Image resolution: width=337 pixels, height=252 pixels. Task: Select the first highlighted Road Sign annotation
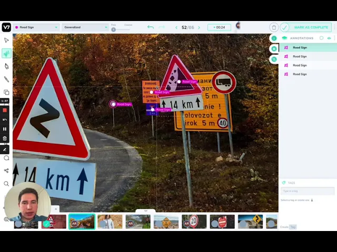pyautogui.click(x=308, y=48)
